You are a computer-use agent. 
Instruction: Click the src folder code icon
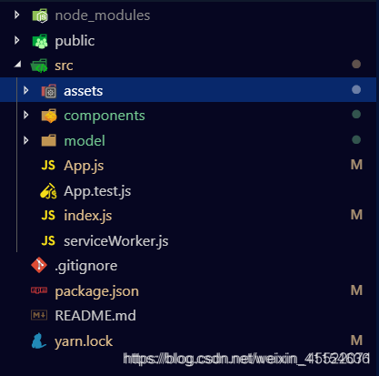(39, 66)
